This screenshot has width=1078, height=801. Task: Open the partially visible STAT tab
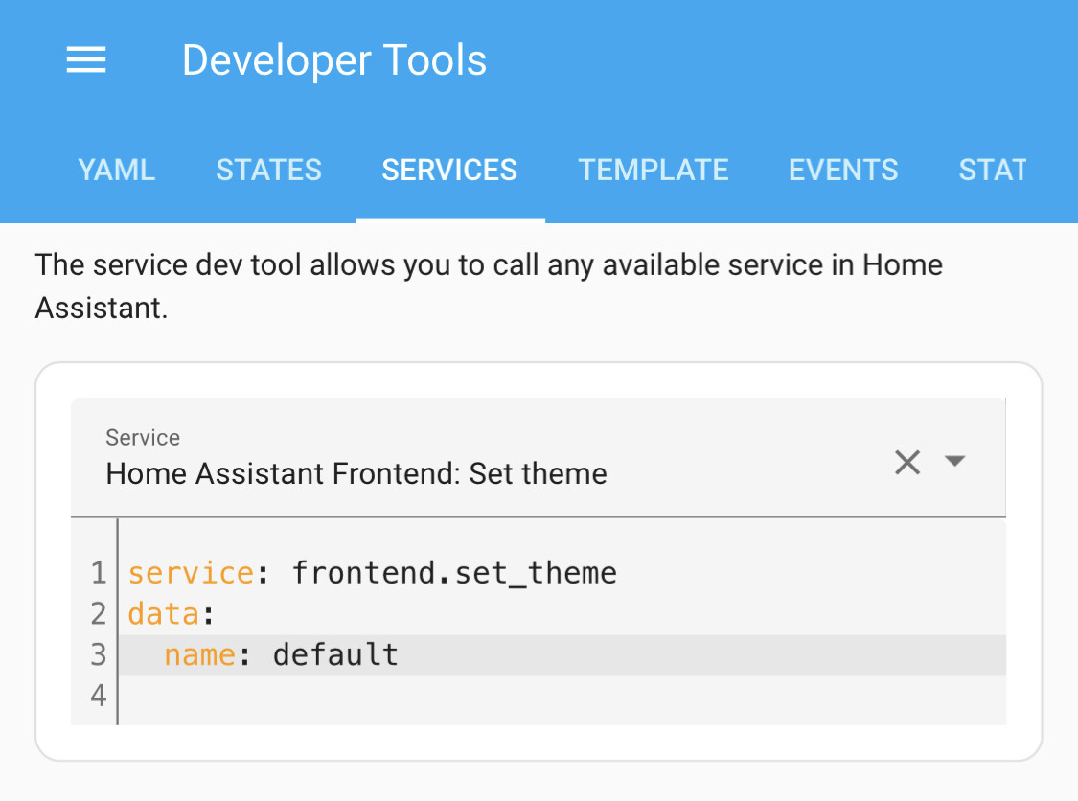[993, 170]
